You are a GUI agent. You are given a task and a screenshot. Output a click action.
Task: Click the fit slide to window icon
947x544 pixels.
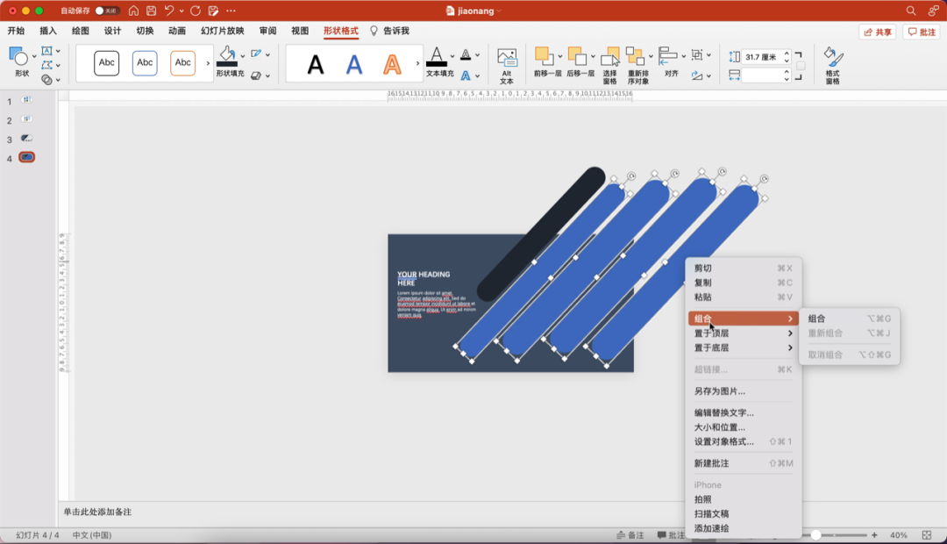pyautogui.click(x=927, y=535)
